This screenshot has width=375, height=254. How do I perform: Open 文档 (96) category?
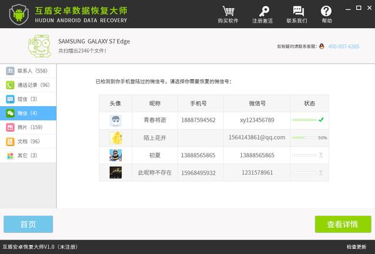point(28,142)
